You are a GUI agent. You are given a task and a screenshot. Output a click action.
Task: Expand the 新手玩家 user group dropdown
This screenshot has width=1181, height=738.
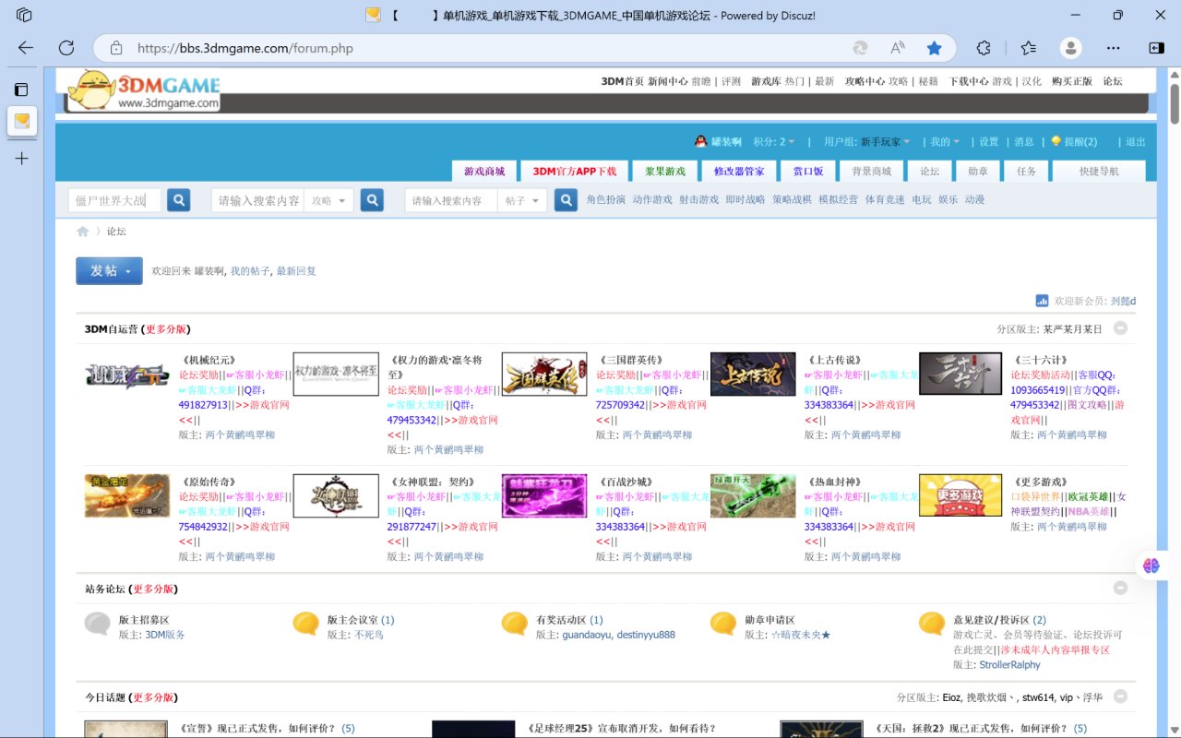pos(886,142)
